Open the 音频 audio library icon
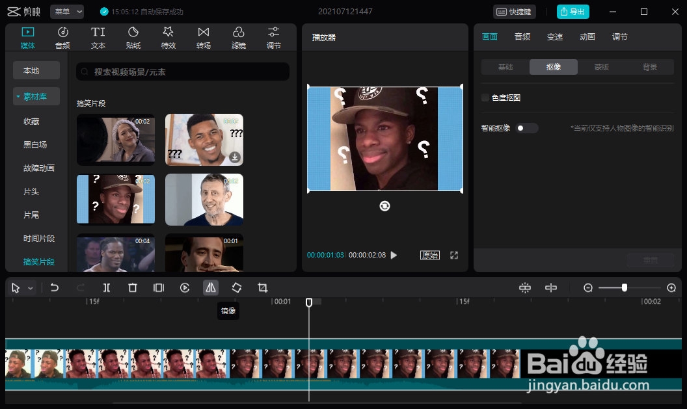Image resolution: width=687 pixels, height=409 pixels. pyautogui.click(x=62, y=38)
